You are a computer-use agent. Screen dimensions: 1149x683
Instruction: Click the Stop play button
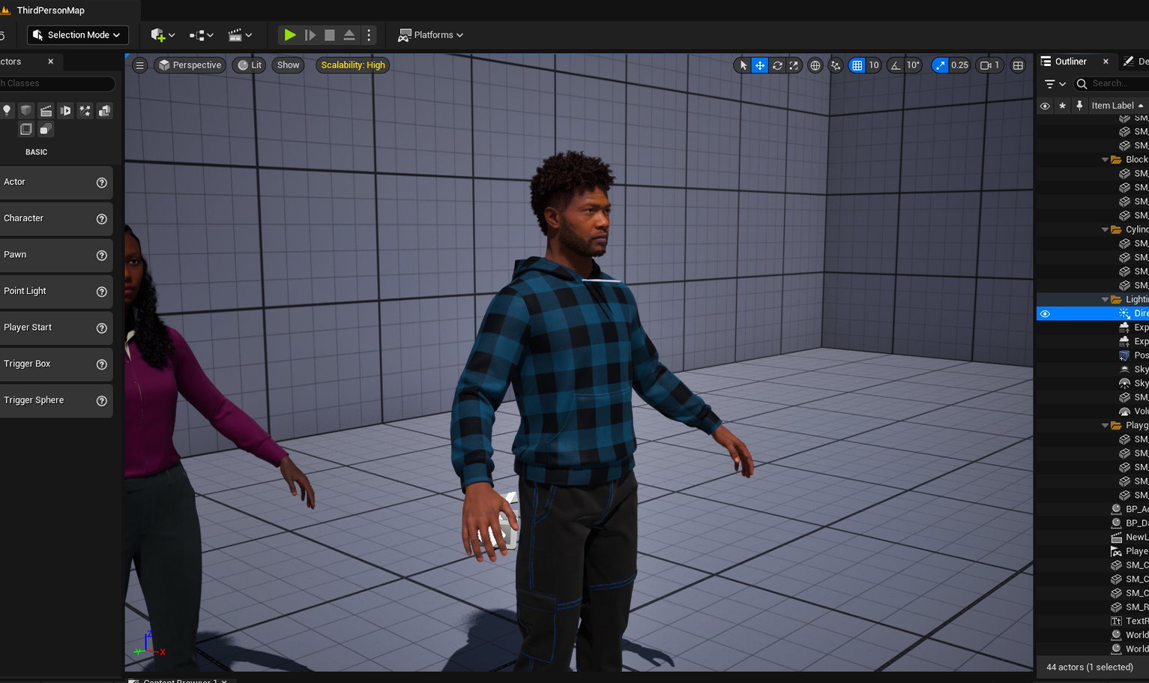[x=330, y=35]
